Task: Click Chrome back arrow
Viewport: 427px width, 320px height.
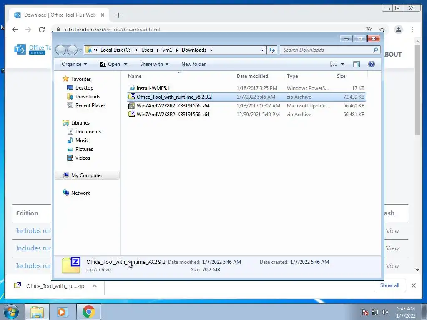Action: click(15, 30)
